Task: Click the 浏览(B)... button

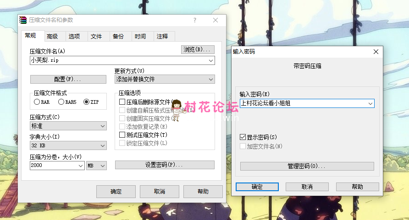Action: 198,49
